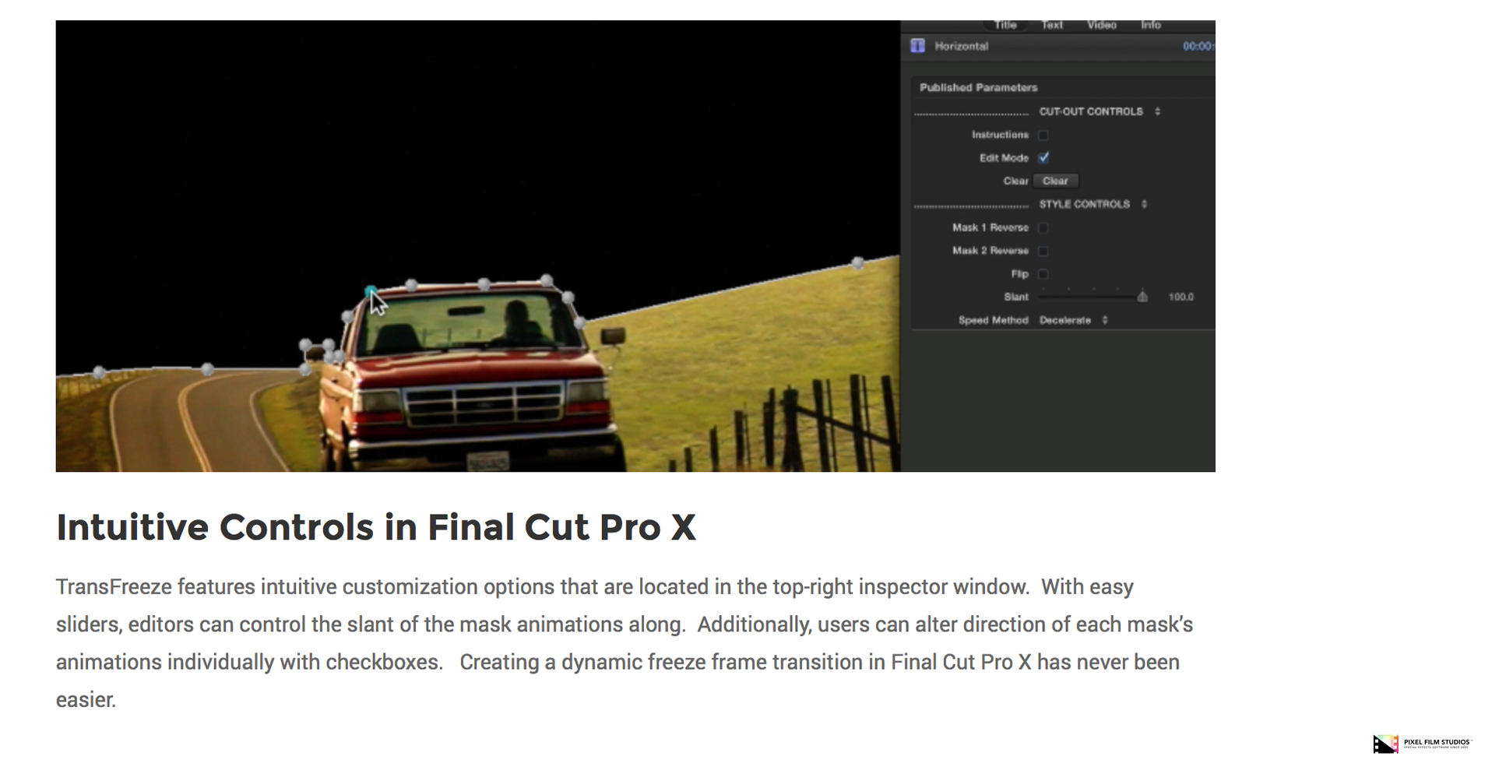Uncheck the Edit Mode checkbox

(1043, 158)
